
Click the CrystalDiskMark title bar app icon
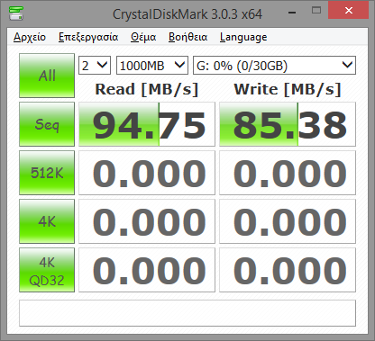click(16, 13)
